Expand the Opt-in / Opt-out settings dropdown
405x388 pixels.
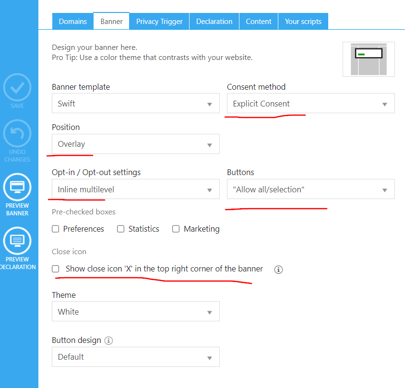pos(135,189)
